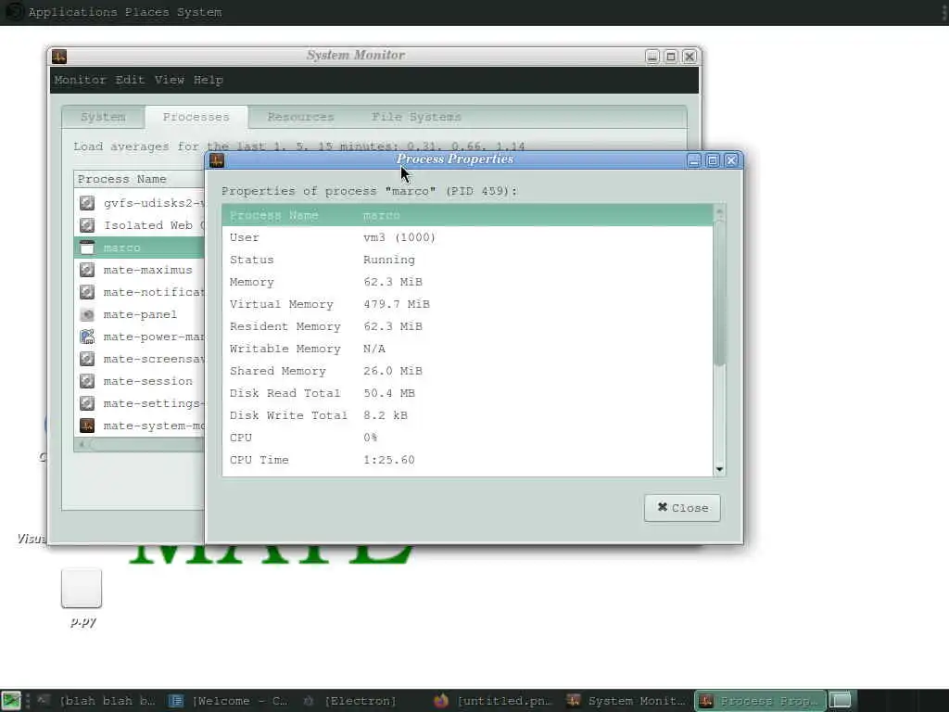
Task: Select the Processes tab
Action: (196, 117)
